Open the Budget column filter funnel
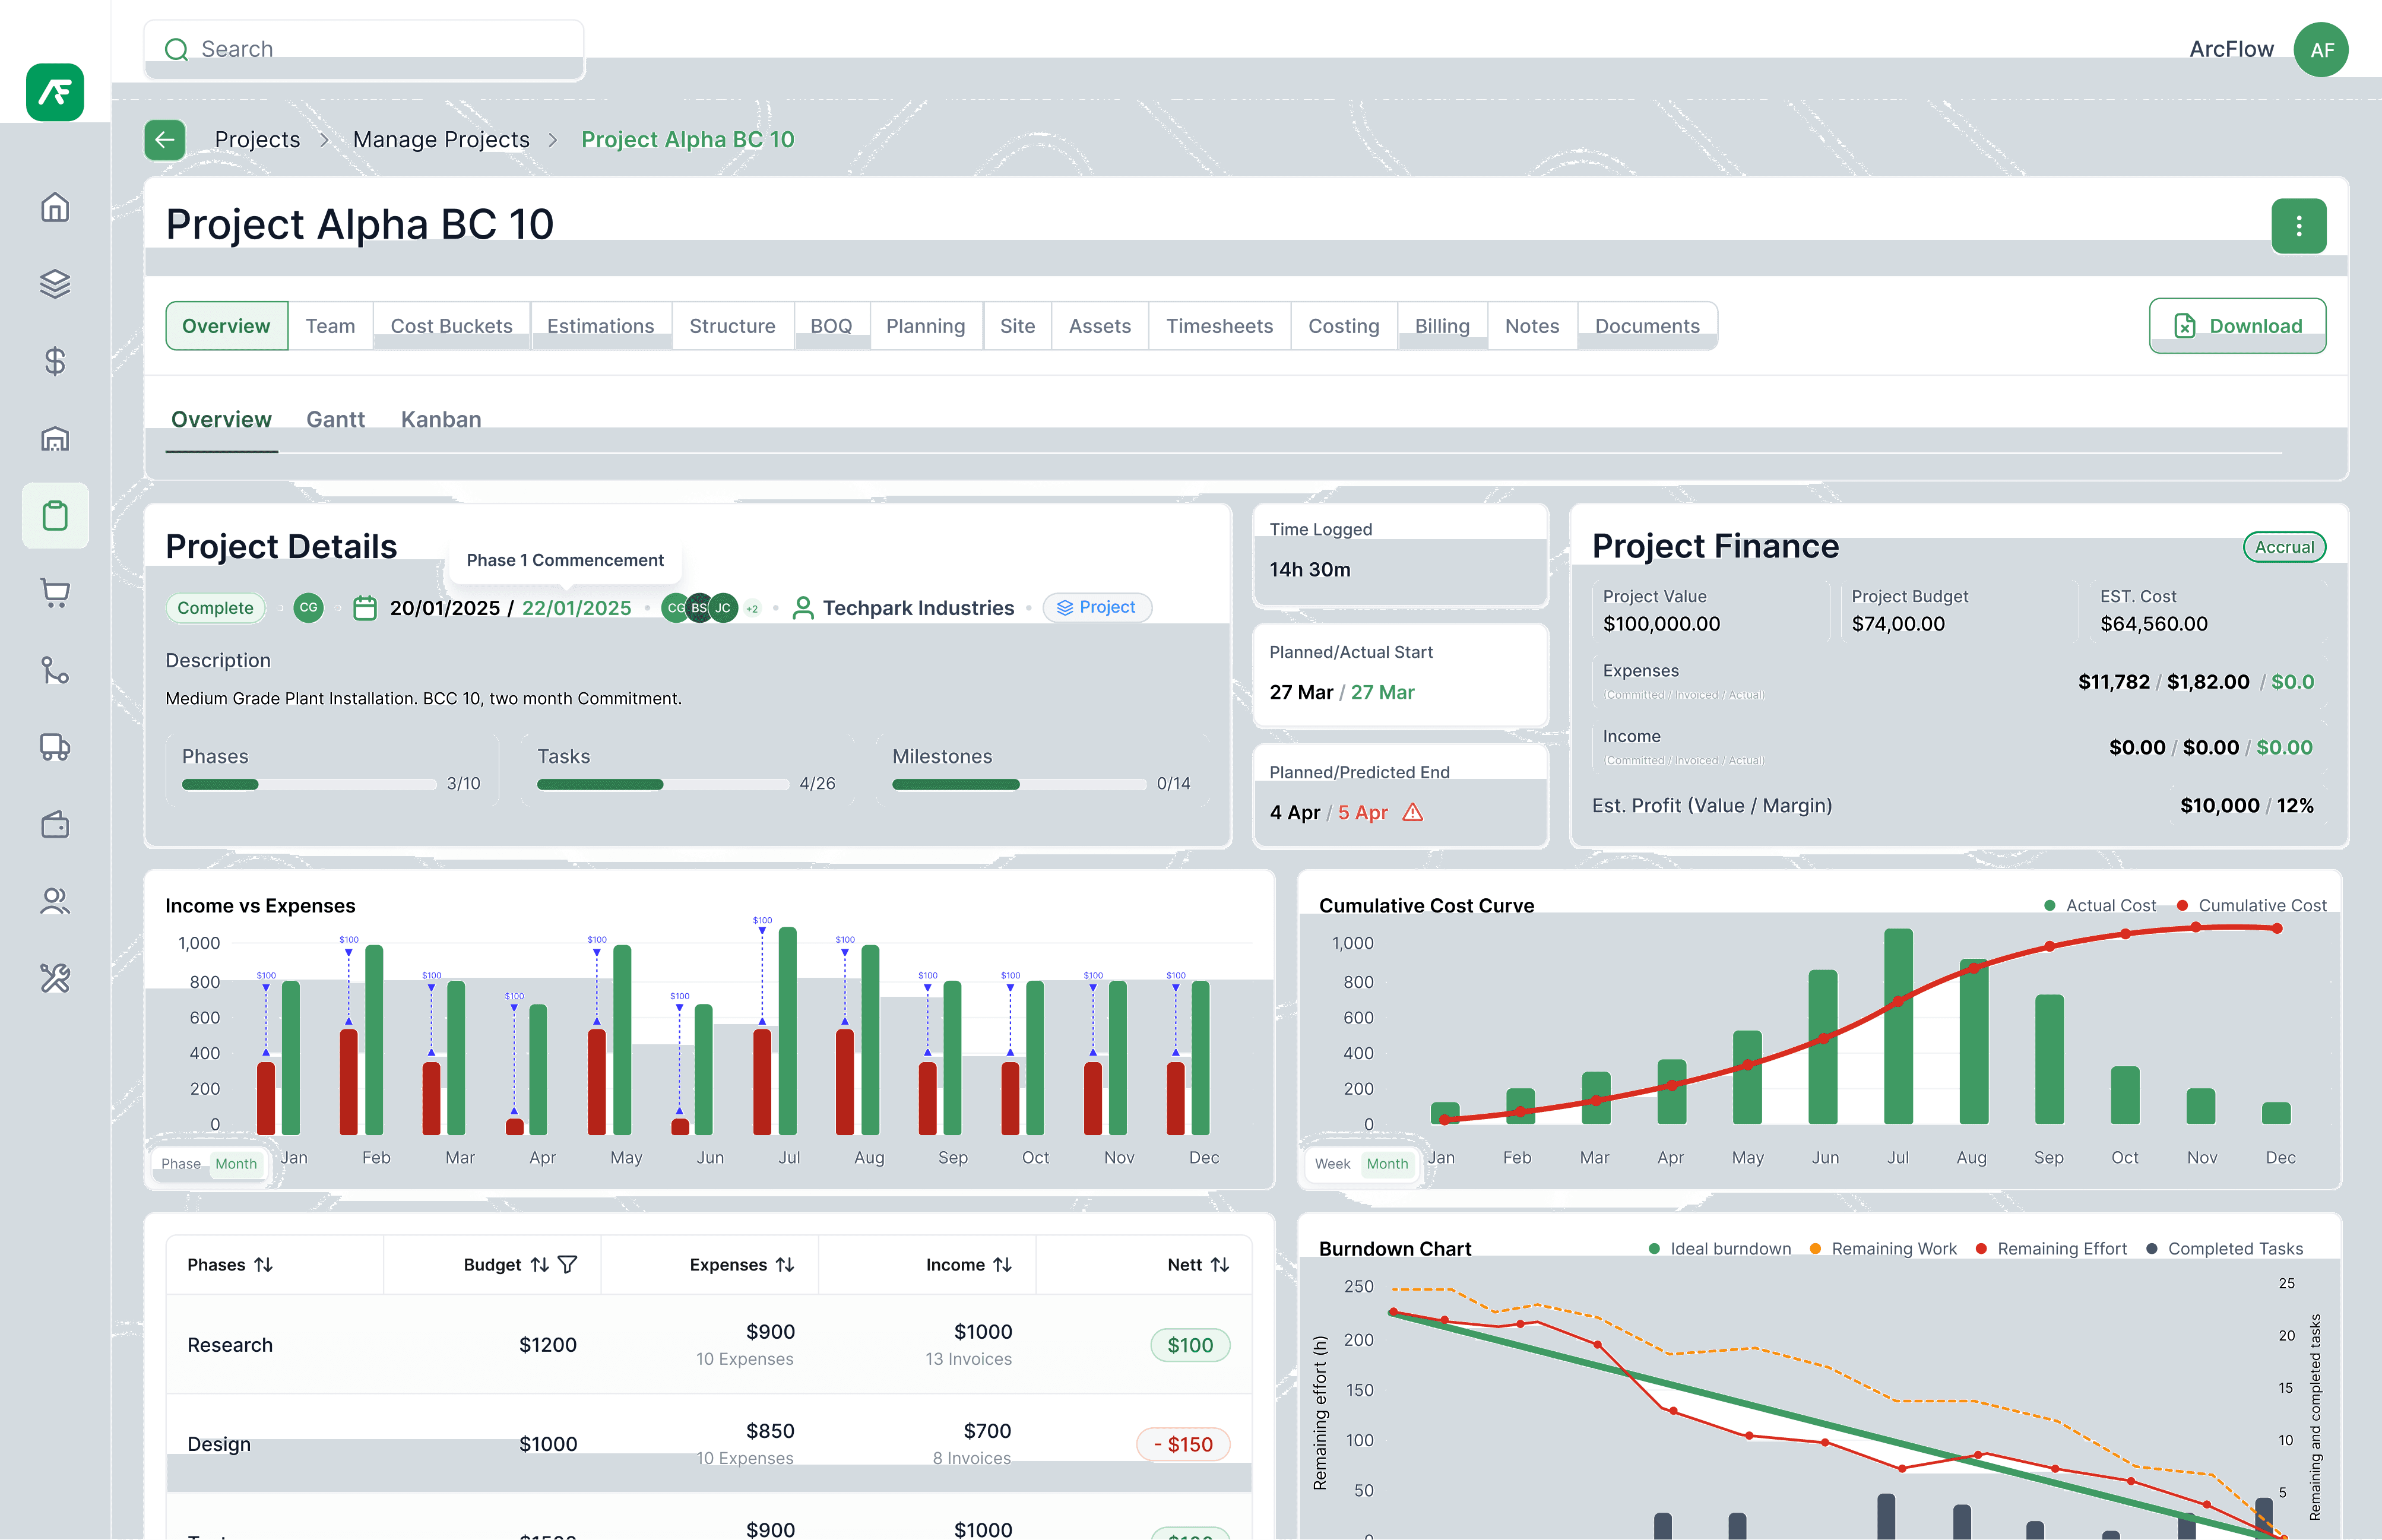Screen dimensions: 2382x1540 point(567,1265)
